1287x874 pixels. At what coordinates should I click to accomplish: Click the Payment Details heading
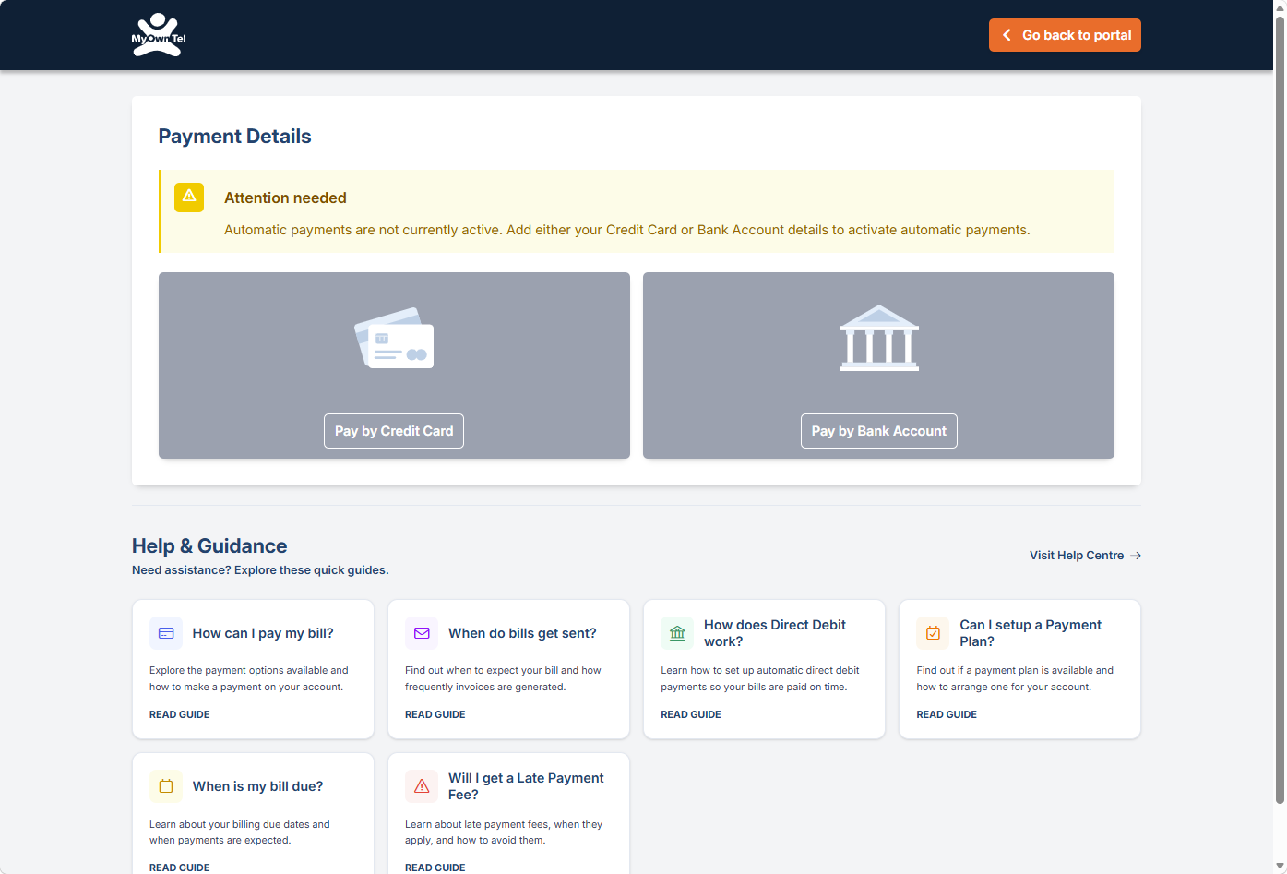pos(234,137)
